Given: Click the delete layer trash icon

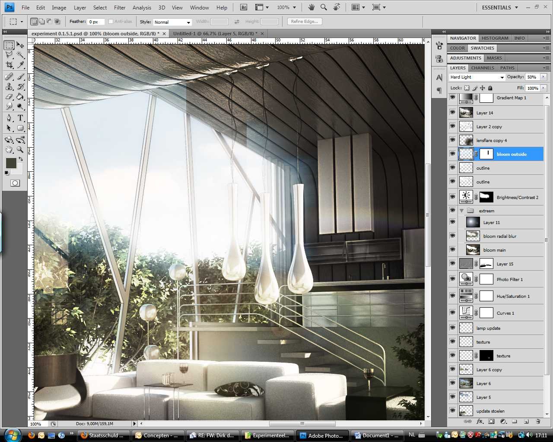Looking at the screenshot, I should (x=538, y=421).
